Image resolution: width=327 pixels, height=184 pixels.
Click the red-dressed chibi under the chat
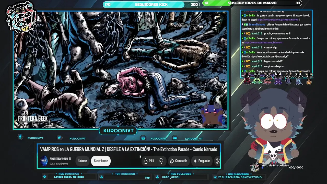(247, 78)
